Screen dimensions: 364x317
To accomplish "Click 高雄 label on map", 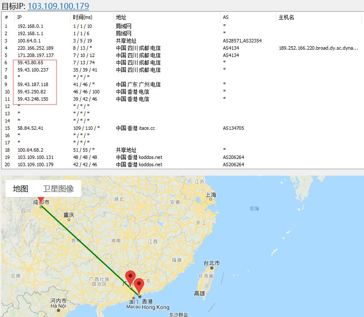I will pyautogui.click(x=200, y=293).
